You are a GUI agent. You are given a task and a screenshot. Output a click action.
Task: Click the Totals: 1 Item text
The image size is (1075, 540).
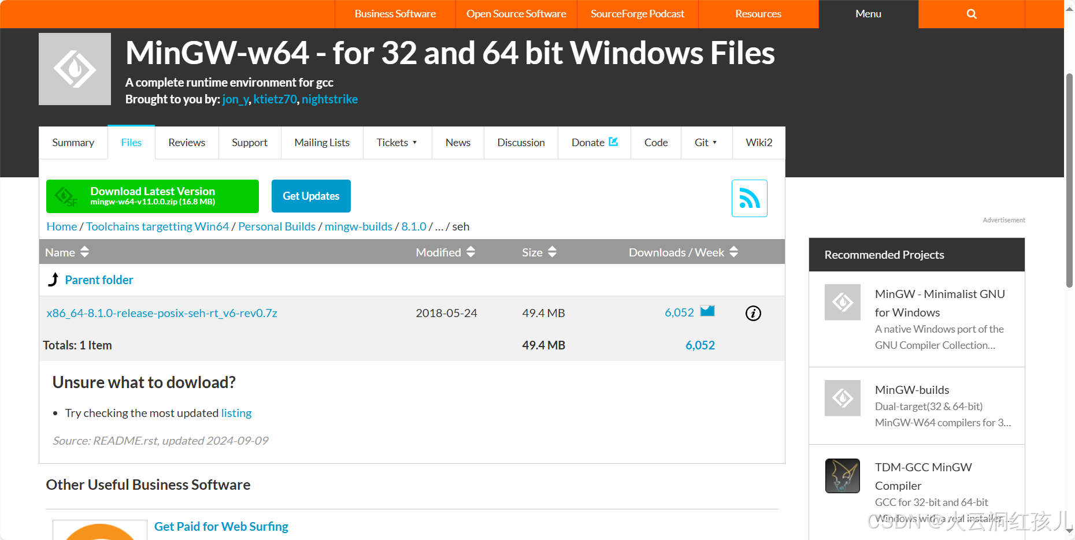pyautogui.click(x=77, y=345)
